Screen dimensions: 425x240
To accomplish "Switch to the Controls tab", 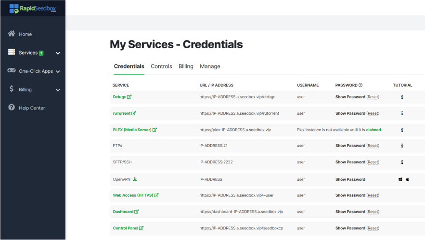I will 161,67.
